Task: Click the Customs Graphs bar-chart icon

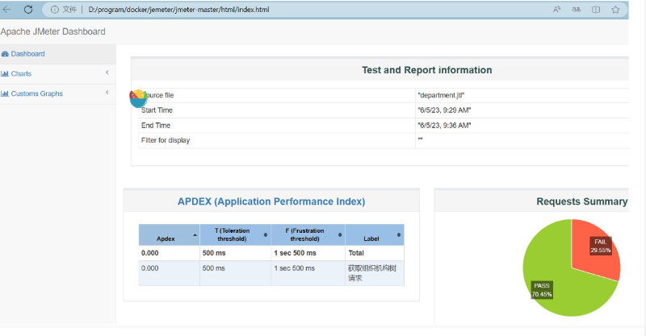Action: pos(5,93)
